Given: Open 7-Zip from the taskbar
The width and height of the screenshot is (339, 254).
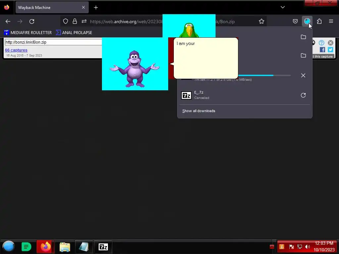Looking at the screenshot, I should pos(103,247).
